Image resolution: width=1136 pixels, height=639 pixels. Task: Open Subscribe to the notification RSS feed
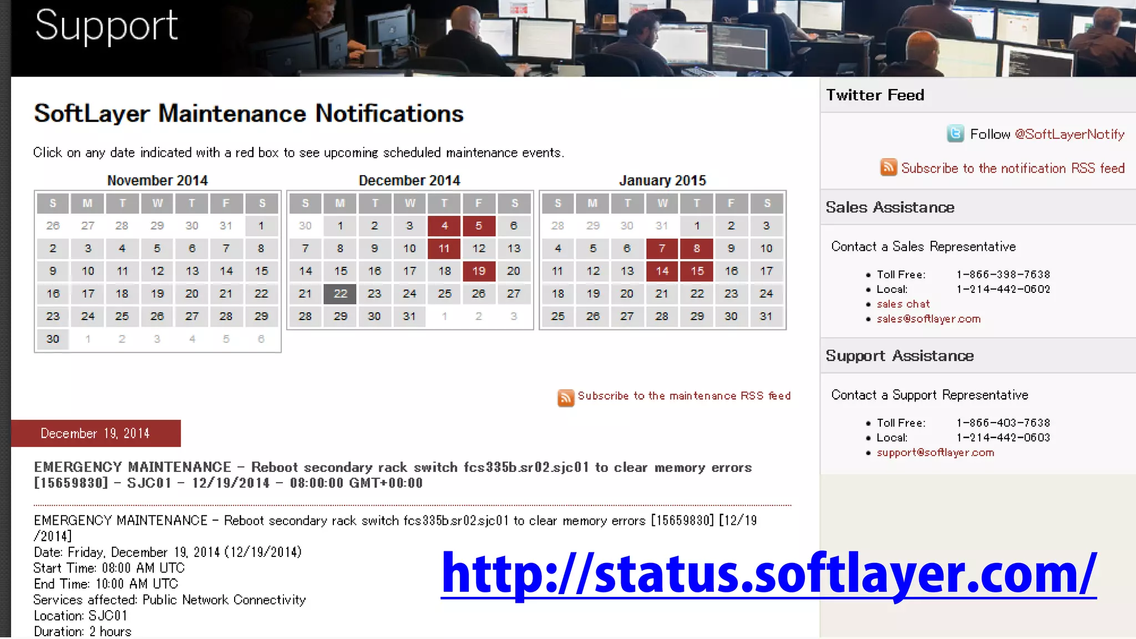1013,168
